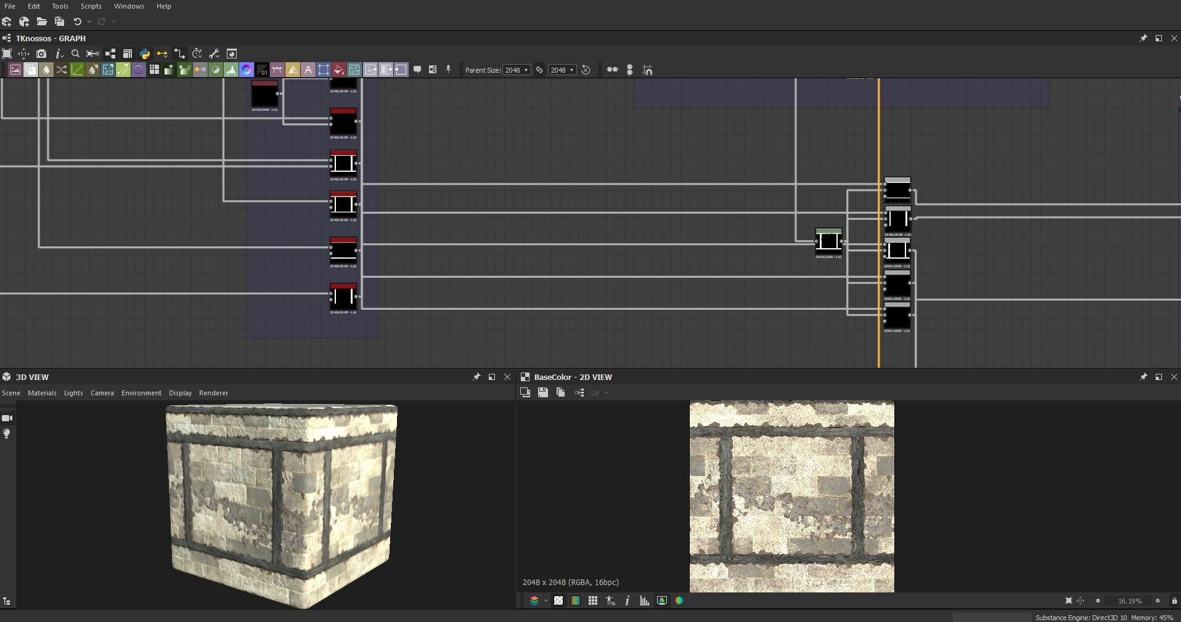Click the camera snapshot icon in graph toolbar
This screenshot has height=622, width=1181.
pos(41,54)
